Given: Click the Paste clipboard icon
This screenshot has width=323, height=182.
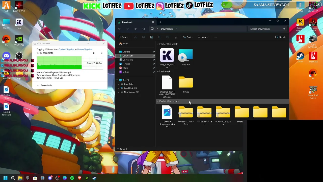Looking at the screenshot, I should coord(151,37).
